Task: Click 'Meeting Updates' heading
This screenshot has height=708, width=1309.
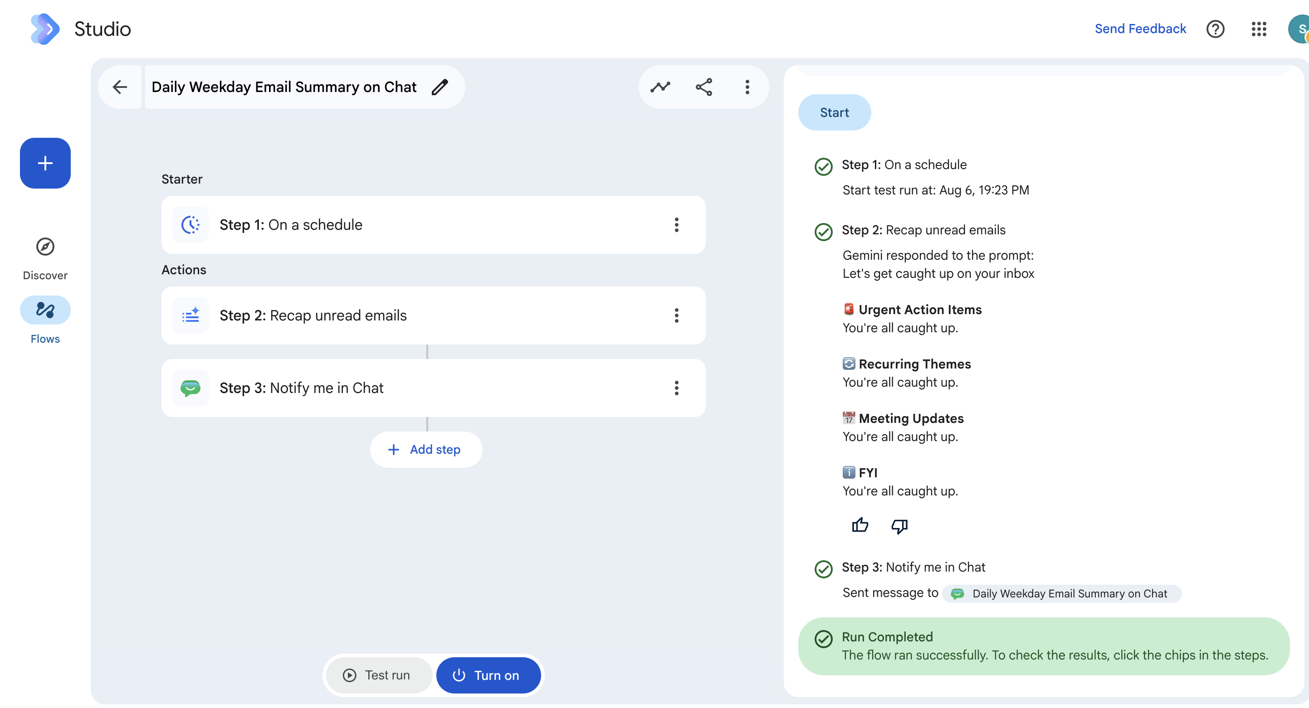Action: [911, 418]
